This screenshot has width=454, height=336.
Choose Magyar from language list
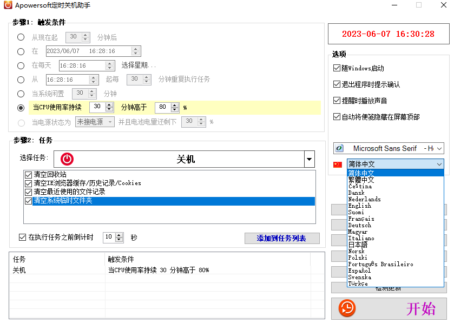click(396, 232)
